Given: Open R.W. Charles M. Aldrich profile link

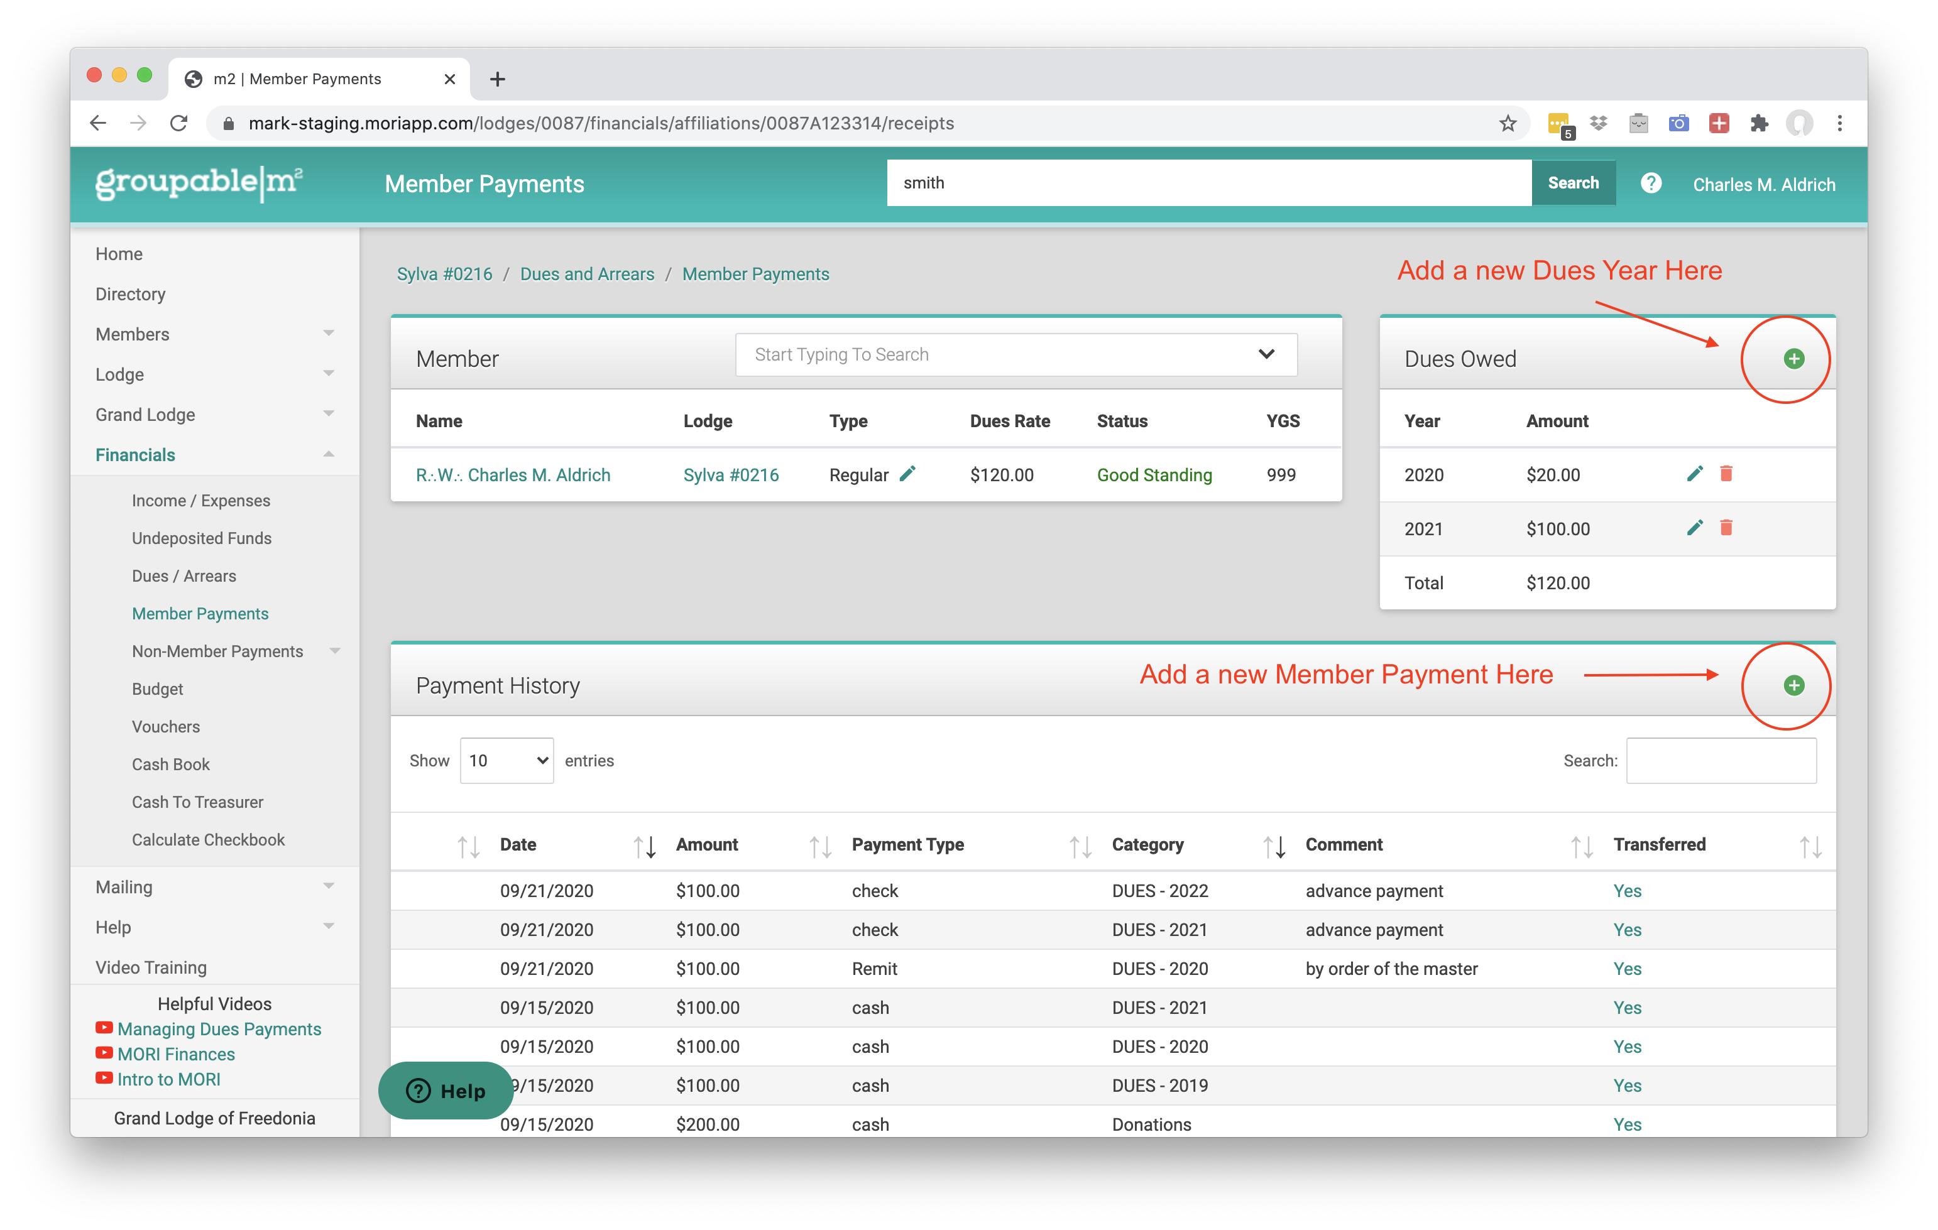Looking at the screenshot, I should coord(513,475).
